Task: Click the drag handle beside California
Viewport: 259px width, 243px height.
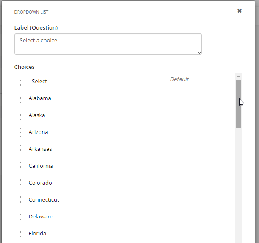Action: [x=19, y=166]
